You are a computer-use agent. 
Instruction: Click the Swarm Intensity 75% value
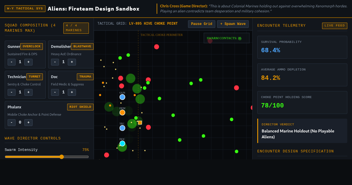(x=85, y=150)
